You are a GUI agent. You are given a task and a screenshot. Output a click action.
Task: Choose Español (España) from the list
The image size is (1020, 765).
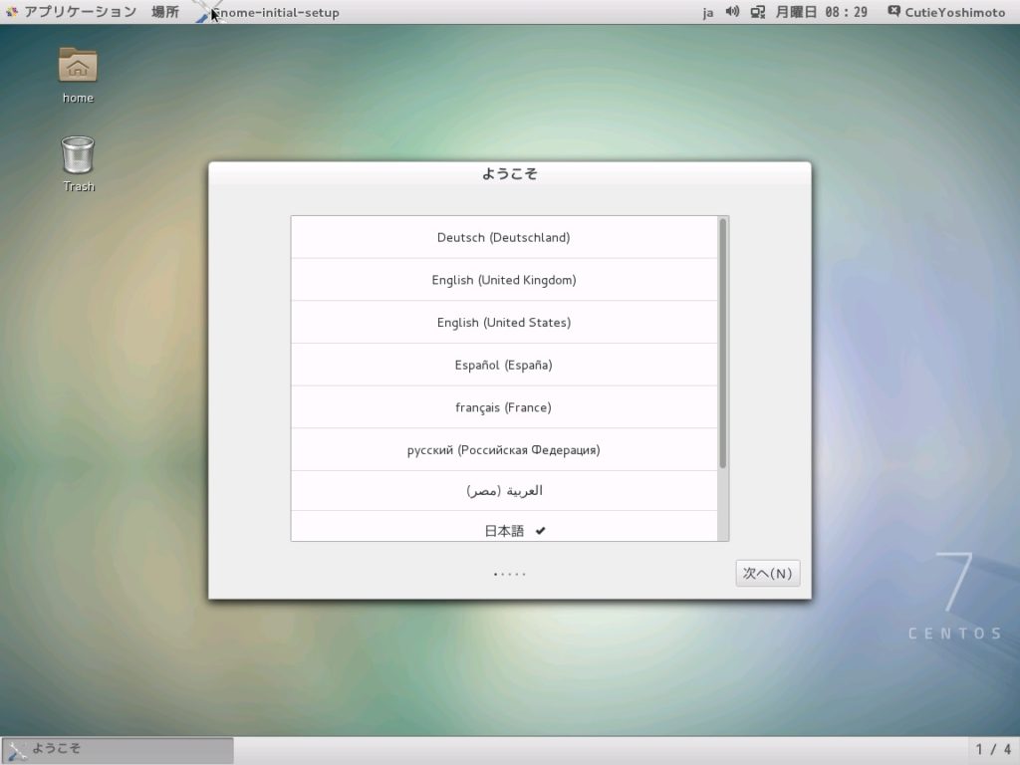(x=504, y=365)
